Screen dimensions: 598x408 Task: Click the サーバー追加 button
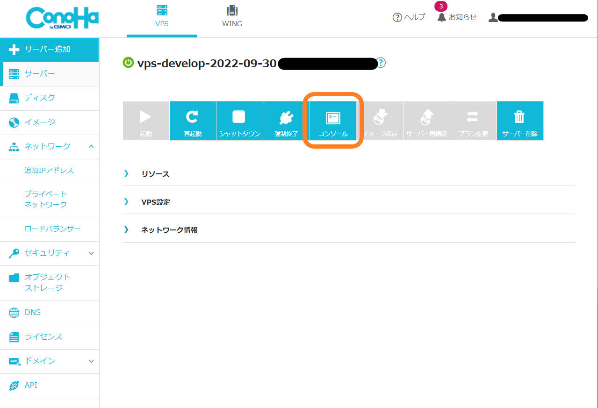click(49, 49)
